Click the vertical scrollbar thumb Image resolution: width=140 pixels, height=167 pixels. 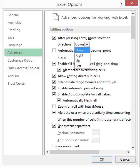point(133,27)
